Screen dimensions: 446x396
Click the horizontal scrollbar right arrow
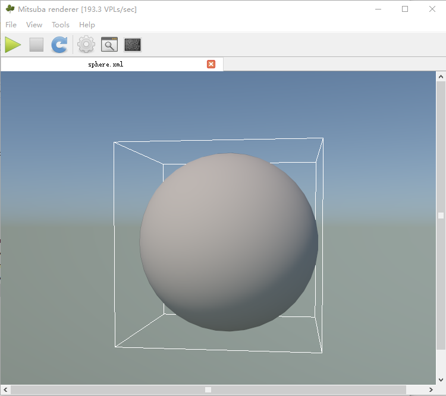(431, 389)
